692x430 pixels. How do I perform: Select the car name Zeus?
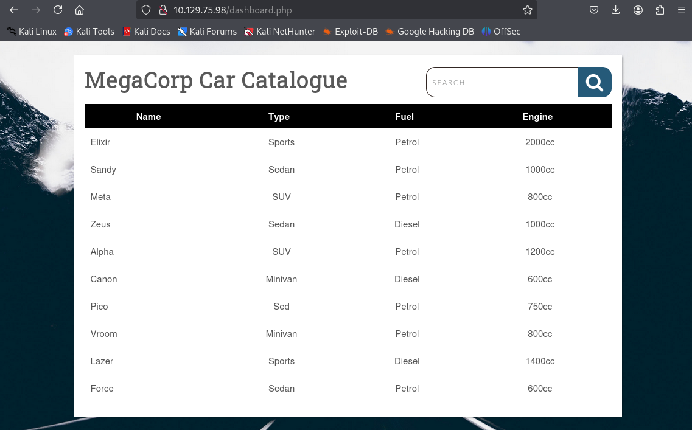tap(100, 224)
